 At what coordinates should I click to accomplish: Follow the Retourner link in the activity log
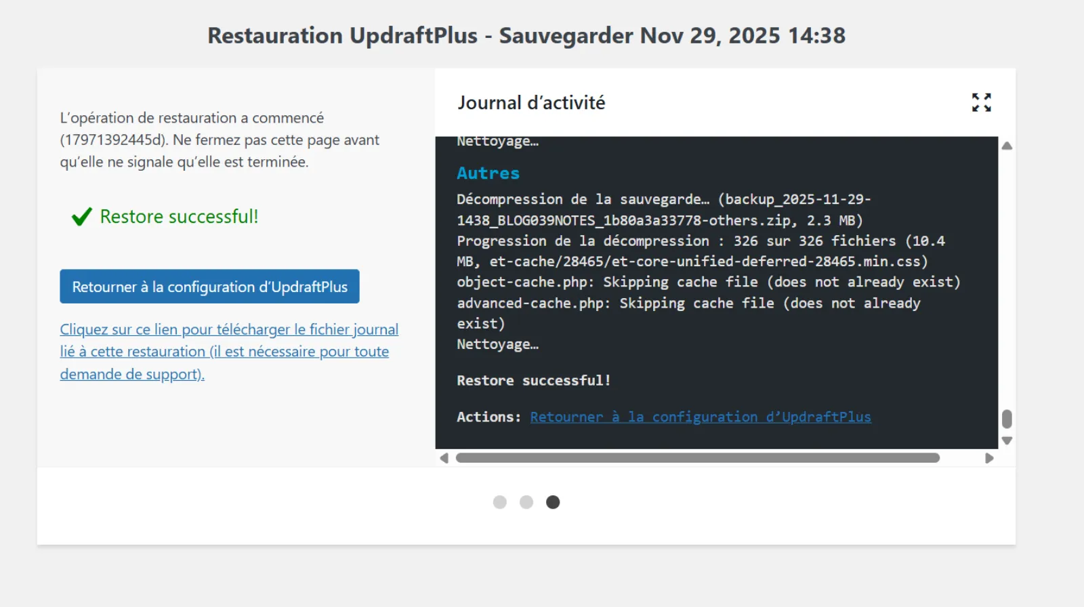700,417
